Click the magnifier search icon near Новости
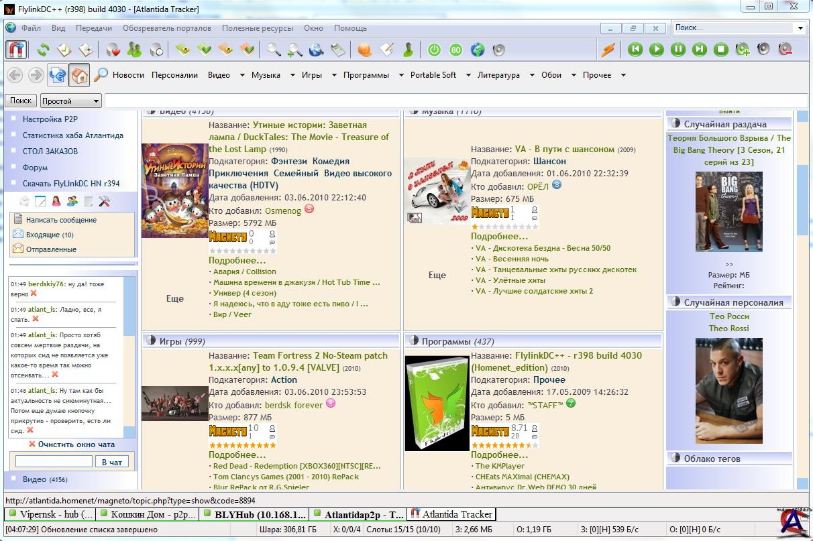The height and width of the screenshot is (541, 813). [x=101, y=75]
